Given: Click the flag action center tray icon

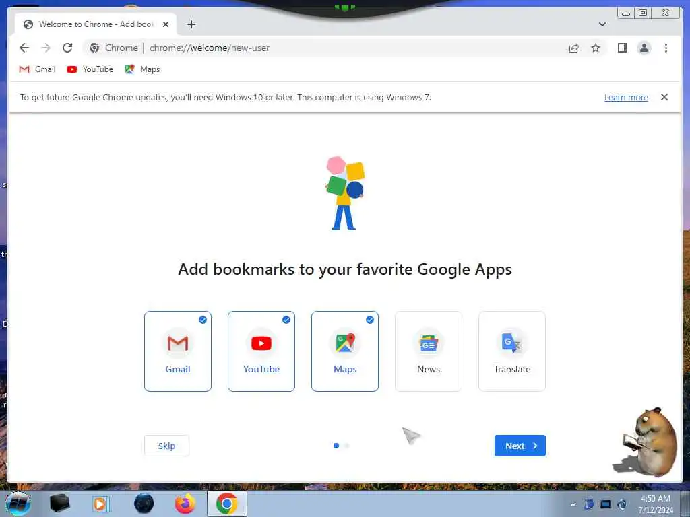Looking at the screenshot, I should pyautogui.click(x=589, y=504).
